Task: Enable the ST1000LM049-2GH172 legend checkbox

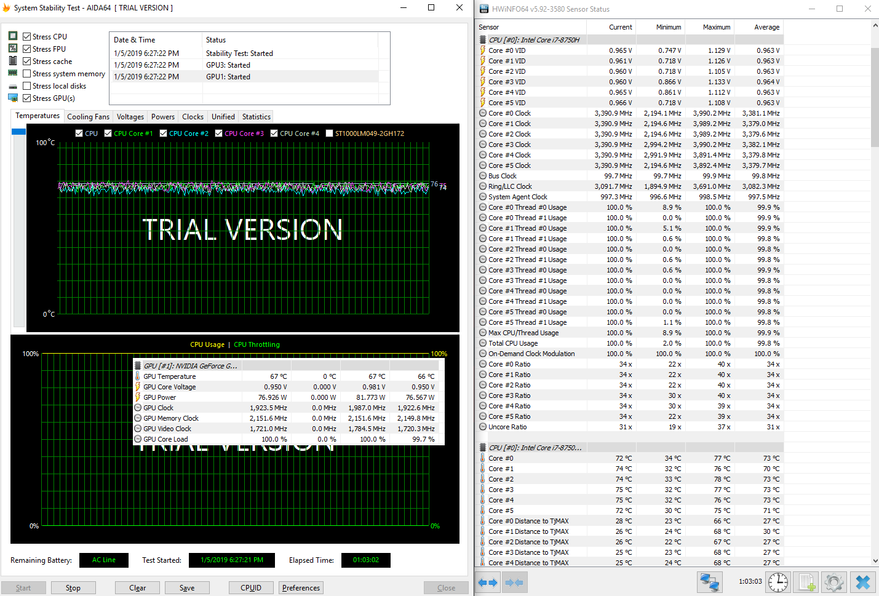Action: click(329, 133)
